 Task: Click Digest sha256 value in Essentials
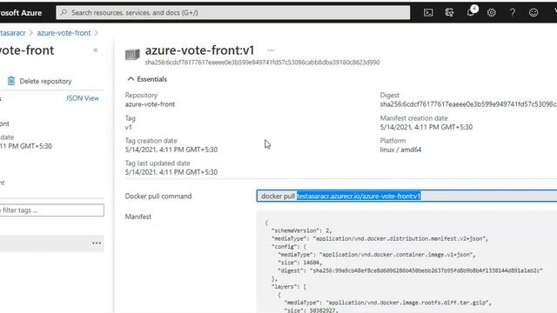click(468, 104)
